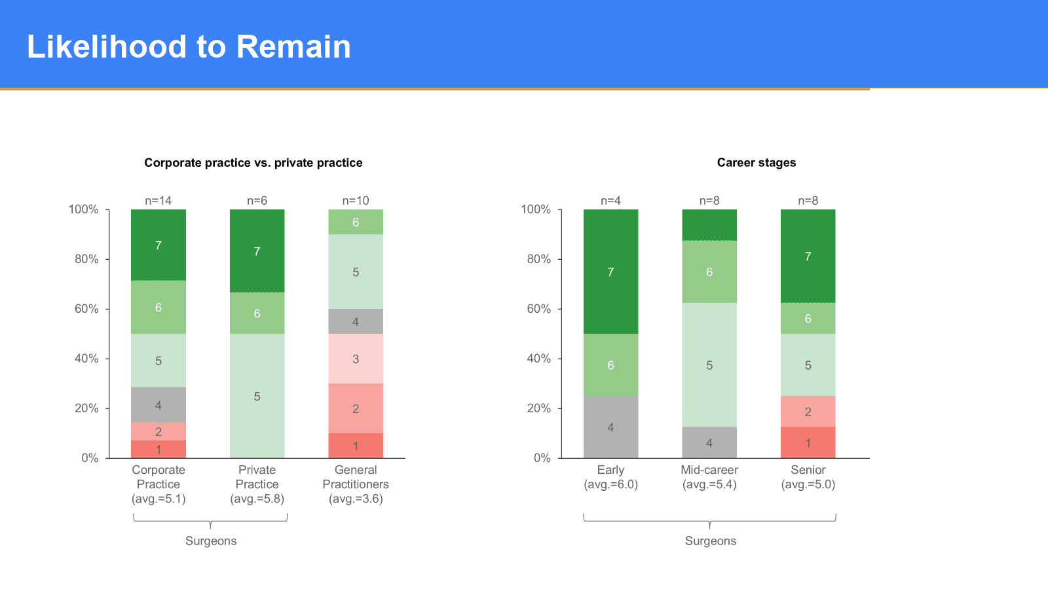Click the "Likelihood to Remain" slide title
The height and width of the screenshot is (589, 1048).
point(189,47)
